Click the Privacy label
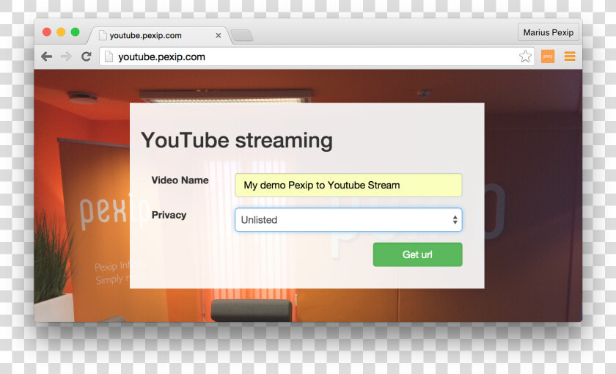 (x=169, y=216)
